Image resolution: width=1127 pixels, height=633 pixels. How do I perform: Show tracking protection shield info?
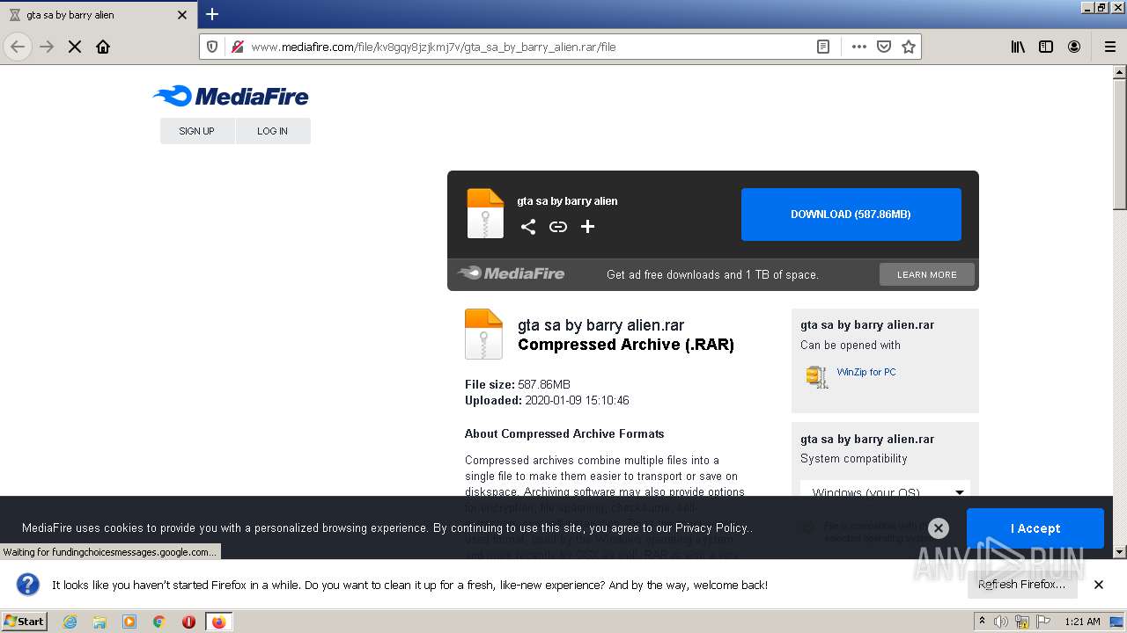pos(212,47)
